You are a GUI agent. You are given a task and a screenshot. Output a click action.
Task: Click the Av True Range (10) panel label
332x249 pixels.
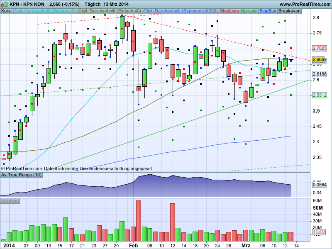[x=21, y=175]
